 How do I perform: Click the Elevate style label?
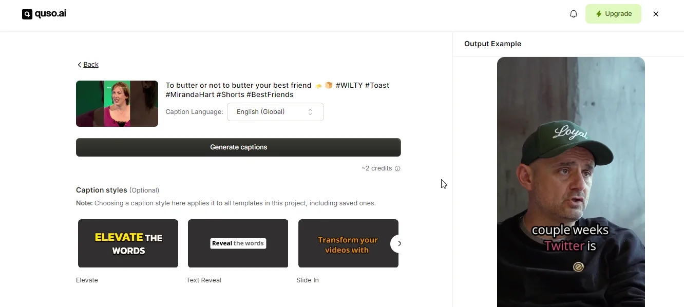[x=87, y=280]
